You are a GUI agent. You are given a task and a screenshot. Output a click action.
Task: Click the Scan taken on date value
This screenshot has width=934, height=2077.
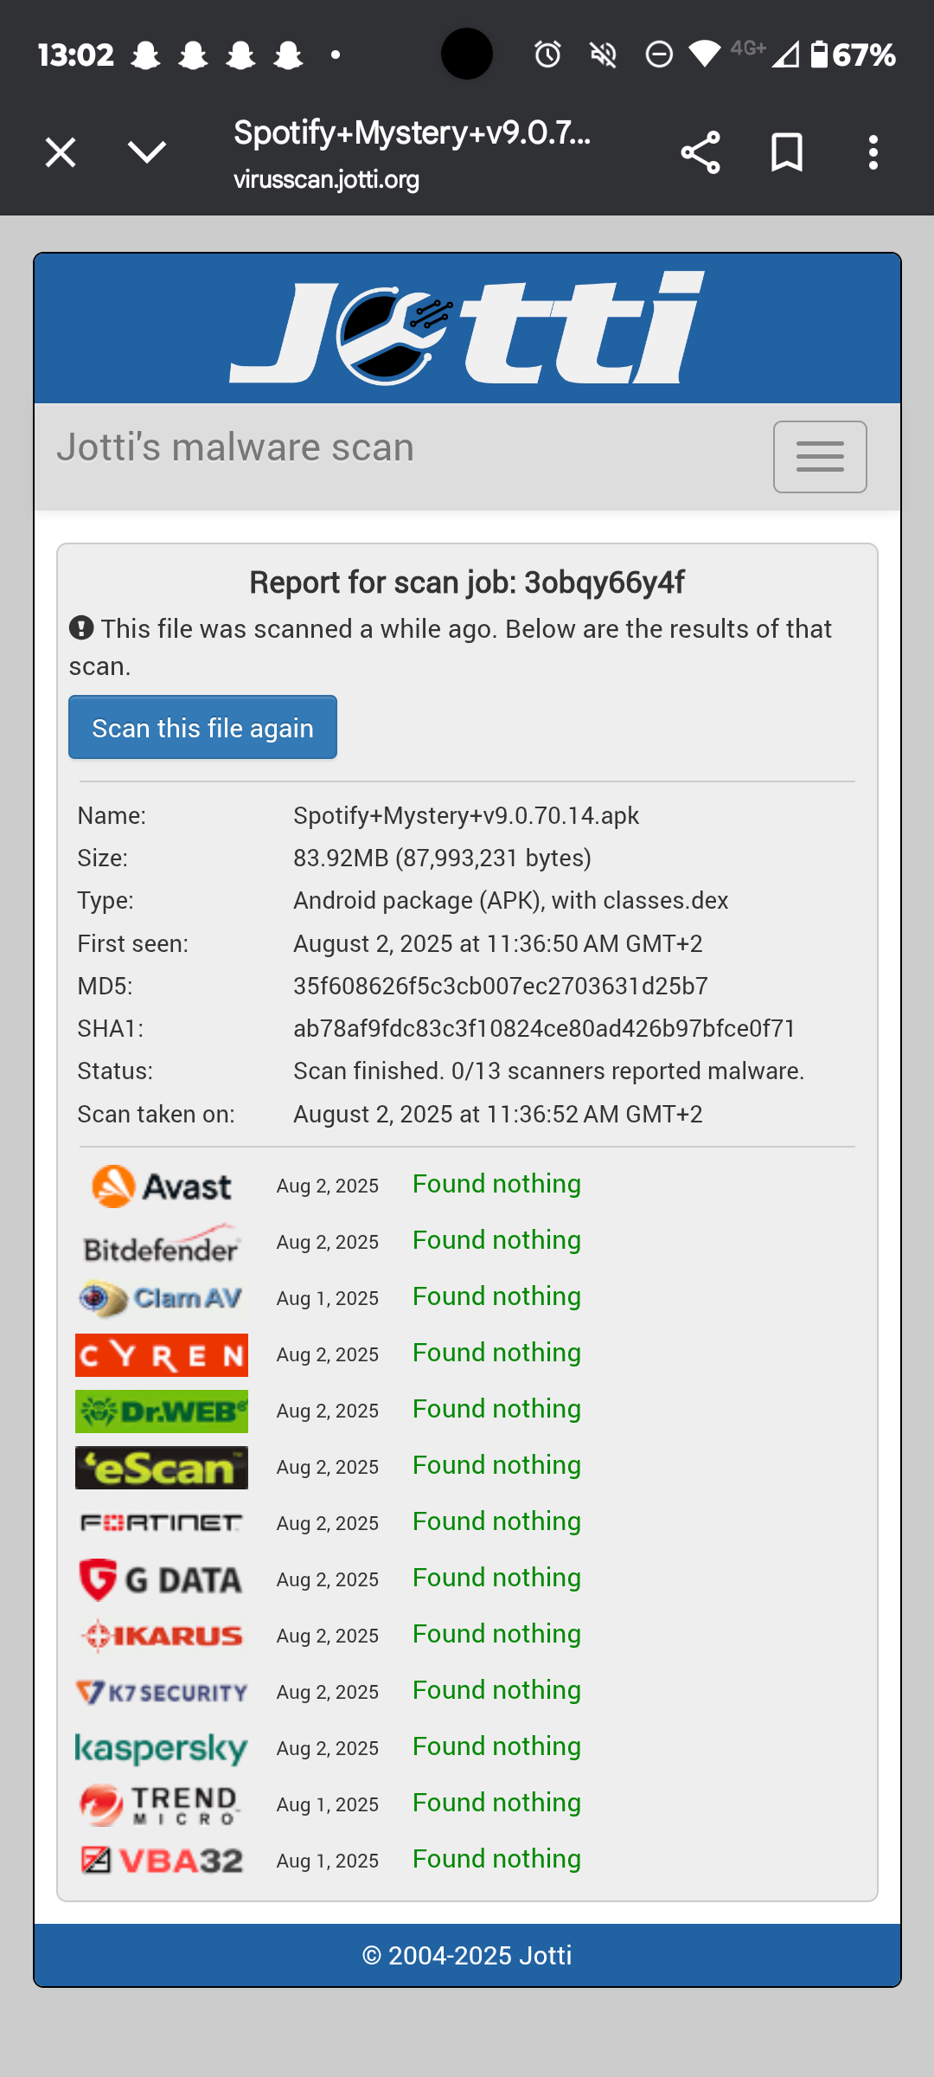[x=498, y=1115]
